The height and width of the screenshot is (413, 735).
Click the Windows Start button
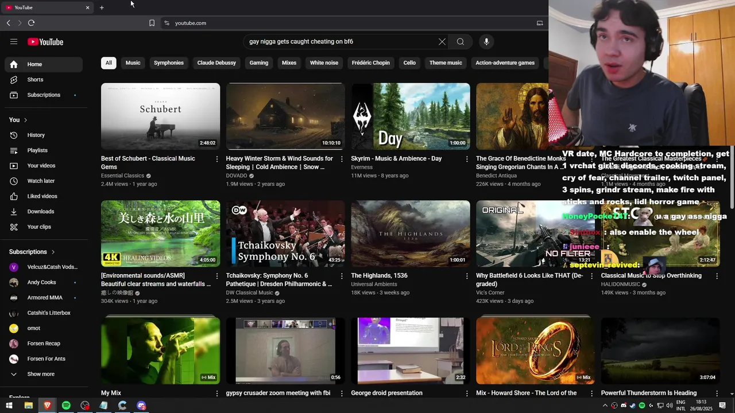tap(9, 406)
